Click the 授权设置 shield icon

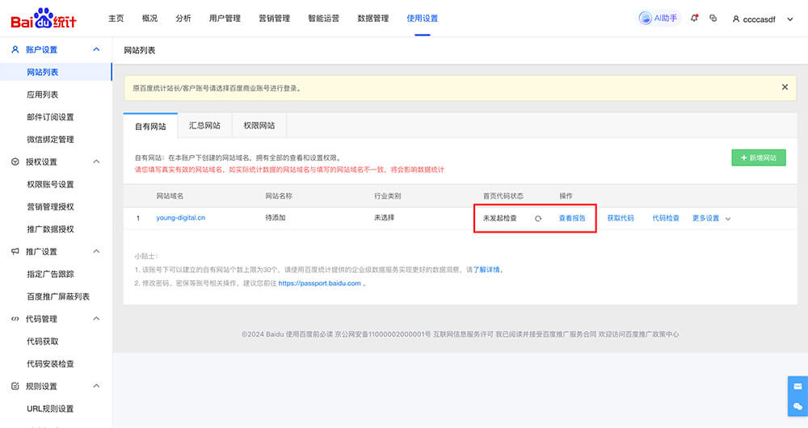click(x=15, y=162)
